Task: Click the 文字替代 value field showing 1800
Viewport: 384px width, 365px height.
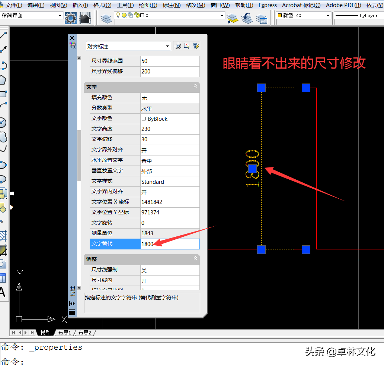Action: tap(169, 244)
